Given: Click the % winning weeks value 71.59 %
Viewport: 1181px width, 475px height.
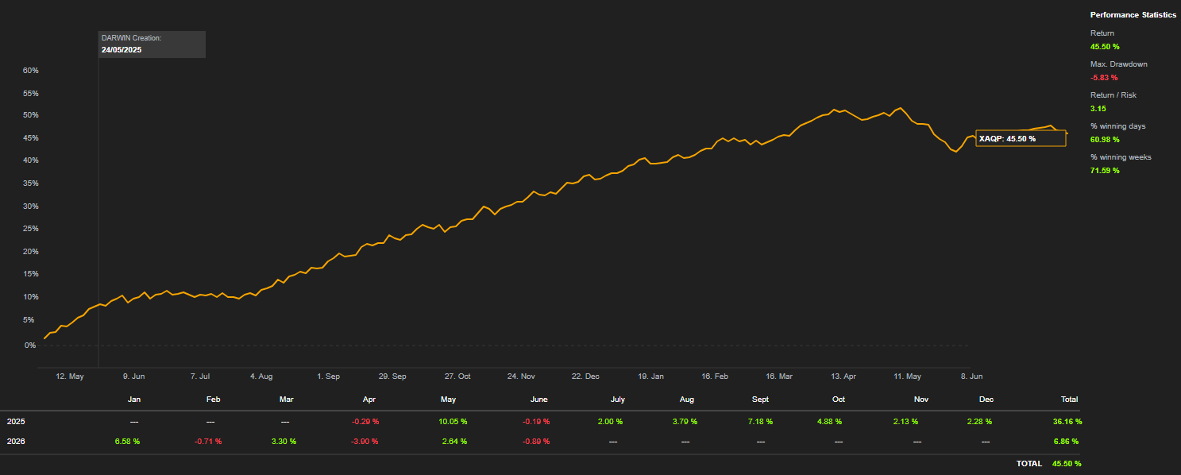Looking at the screenshot, I should click(1105, 171).
